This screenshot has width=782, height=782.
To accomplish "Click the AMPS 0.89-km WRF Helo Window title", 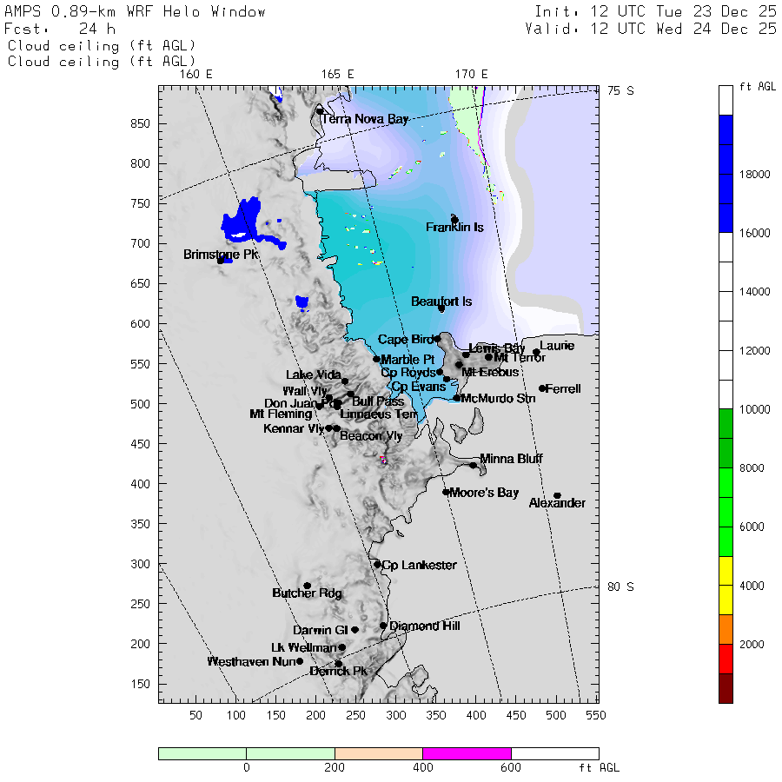I will pyautogui.click(x=135, y=11).
